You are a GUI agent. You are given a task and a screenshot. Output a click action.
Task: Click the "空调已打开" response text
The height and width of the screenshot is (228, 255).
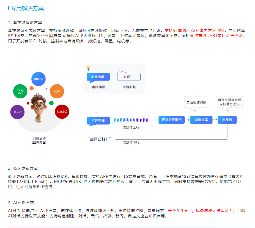point(100,139)
